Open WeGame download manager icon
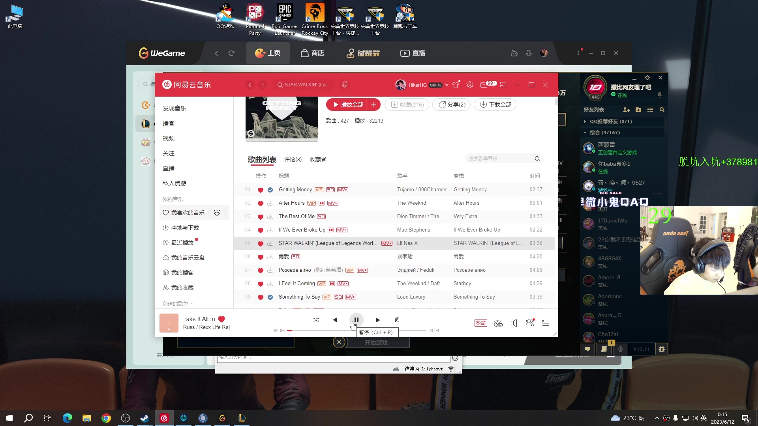 pos(529,53)
